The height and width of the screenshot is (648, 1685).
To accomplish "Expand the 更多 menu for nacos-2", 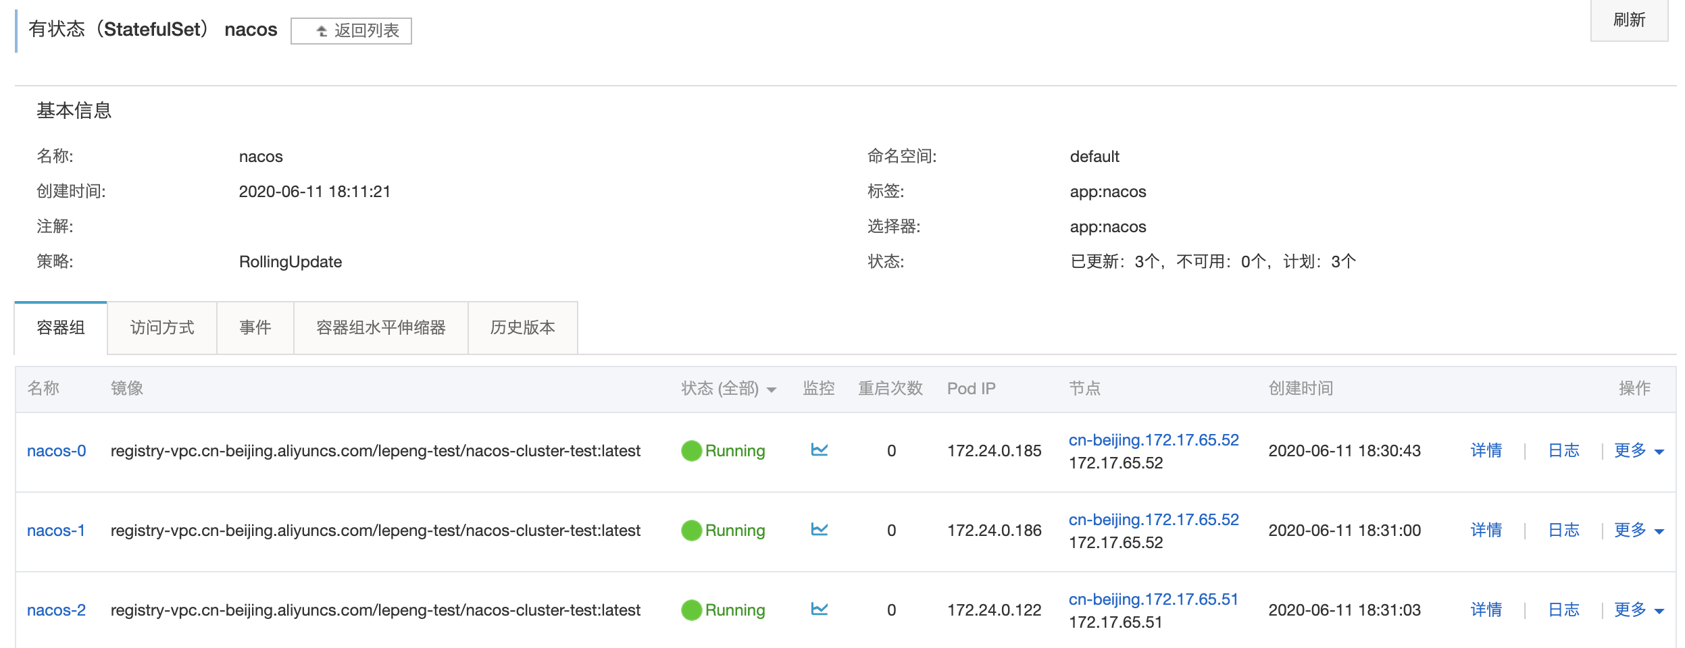I will 1638,610.
